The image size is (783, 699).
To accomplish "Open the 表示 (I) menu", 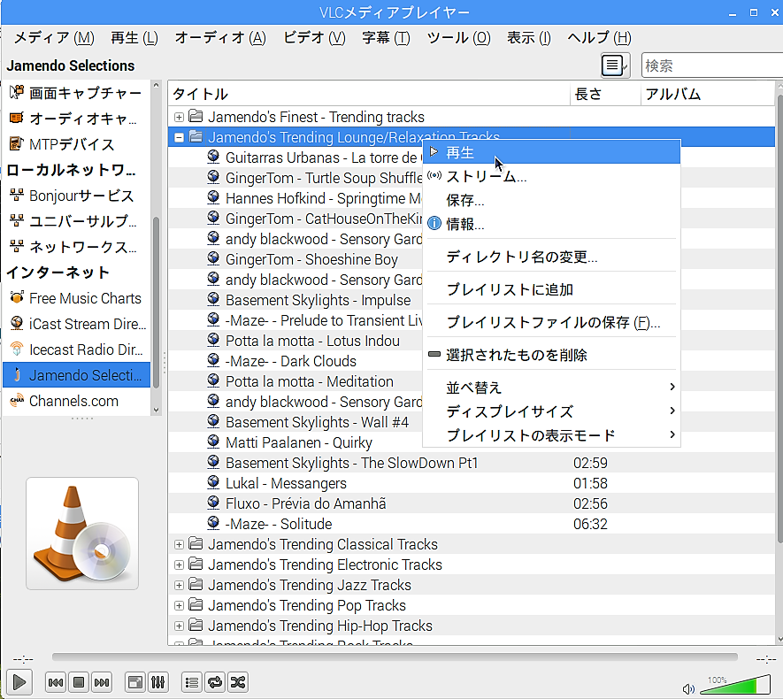I will click(529, 37).
